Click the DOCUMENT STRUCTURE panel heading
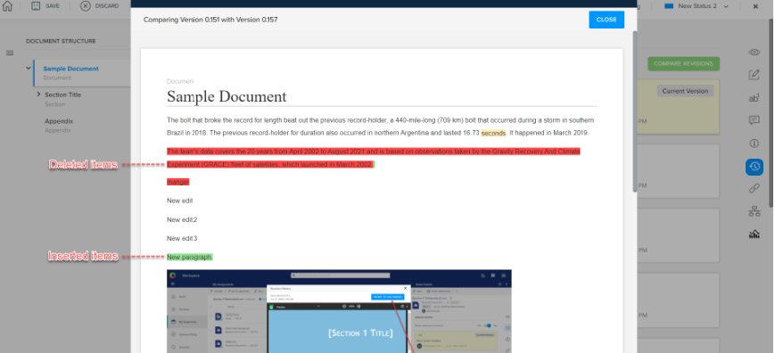The height and width of the screenshot is (353, 775). coord(61,41)
